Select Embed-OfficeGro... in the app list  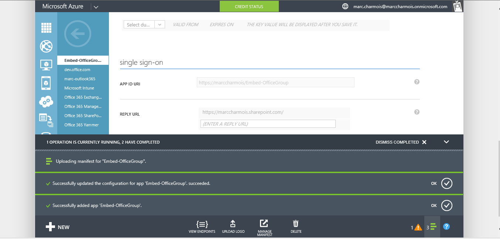(83, 60)
